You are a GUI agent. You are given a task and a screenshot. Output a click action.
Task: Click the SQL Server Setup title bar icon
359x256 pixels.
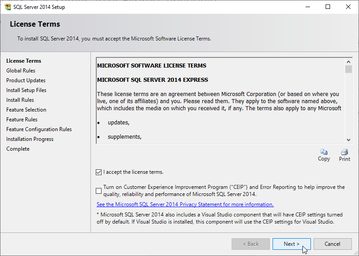8,7
